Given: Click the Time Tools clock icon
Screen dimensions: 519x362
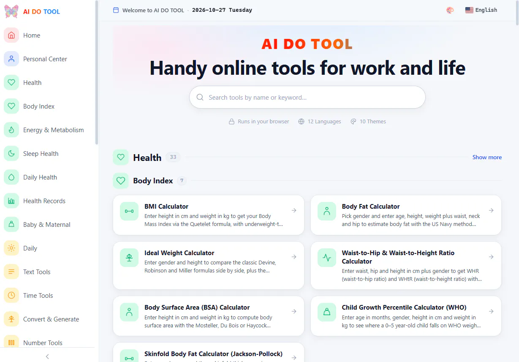Looking at the screenshot, I should click(11, 296).
